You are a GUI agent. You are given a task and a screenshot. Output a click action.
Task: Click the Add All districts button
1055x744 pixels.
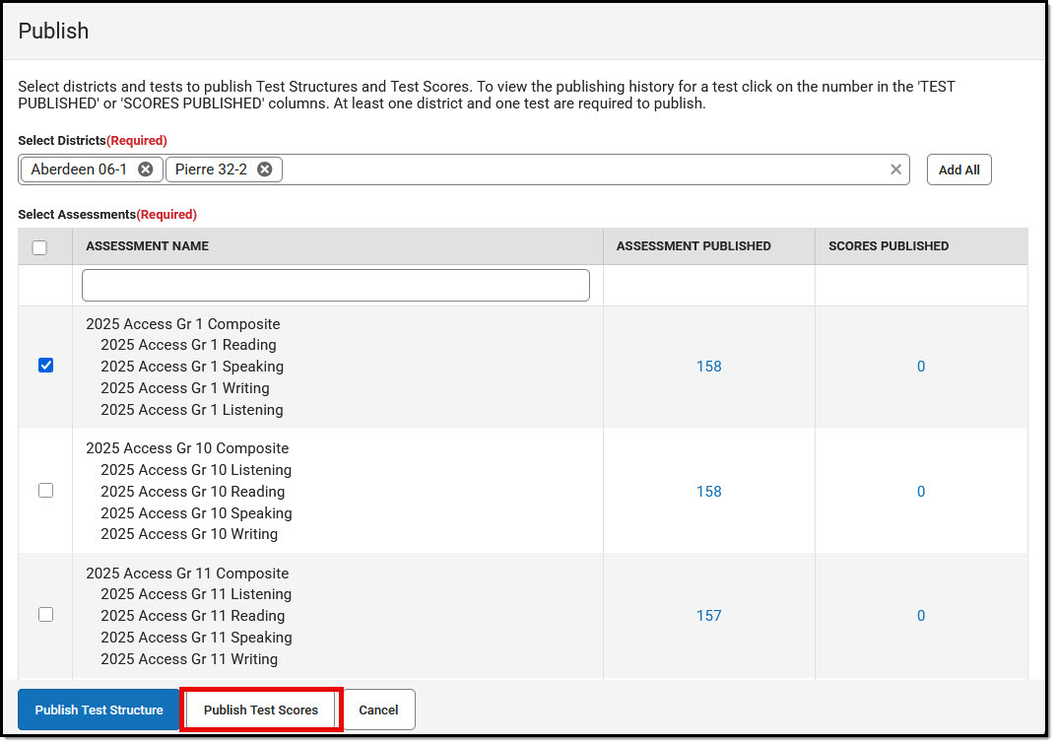click(x=957, y=169)
